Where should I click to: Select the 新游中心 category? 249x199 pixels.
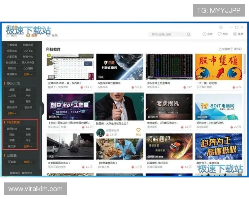coord(28,57)
